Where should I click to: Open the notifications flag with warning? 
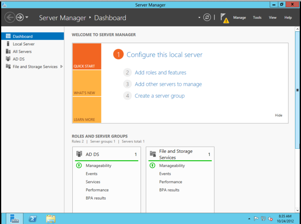[224, 18]
